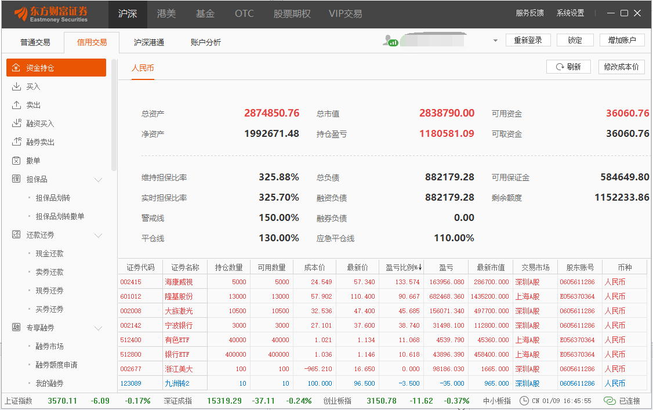653x410 pixels.
Task: Open the OTC top tab
Action: coord(244,14)
